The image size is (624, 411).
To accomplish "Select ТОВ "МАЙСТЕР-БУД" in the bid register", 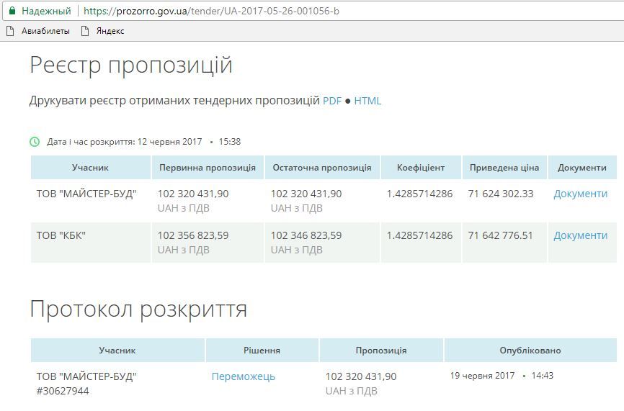I will [x=86, y=194].
